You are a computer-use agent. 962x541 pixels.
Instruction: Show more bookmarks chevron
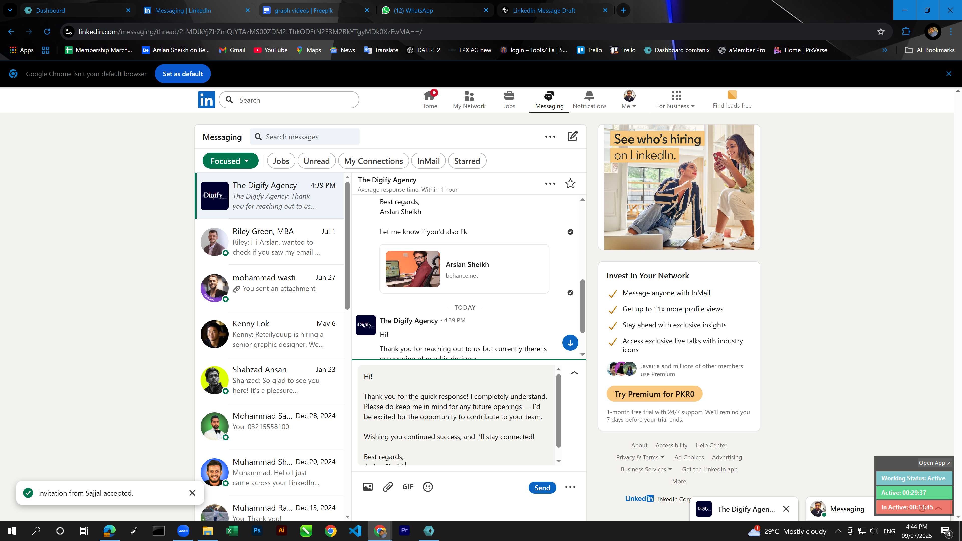[885, 50]
